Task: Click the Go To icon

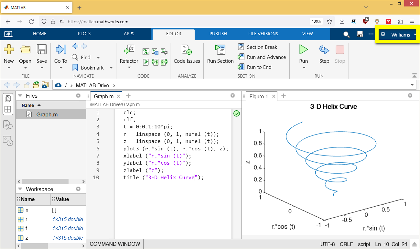Action: (61, 49)
